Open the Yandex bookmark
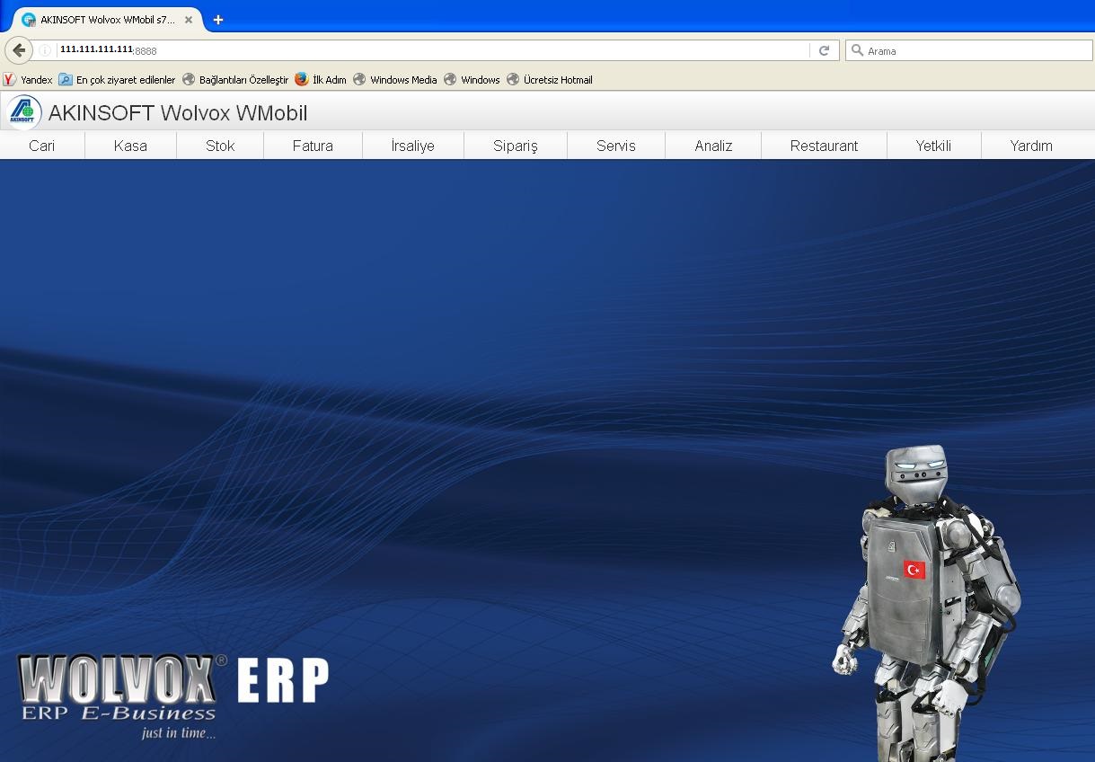This screenshot has height=762, width=1095. coord(28,80)
